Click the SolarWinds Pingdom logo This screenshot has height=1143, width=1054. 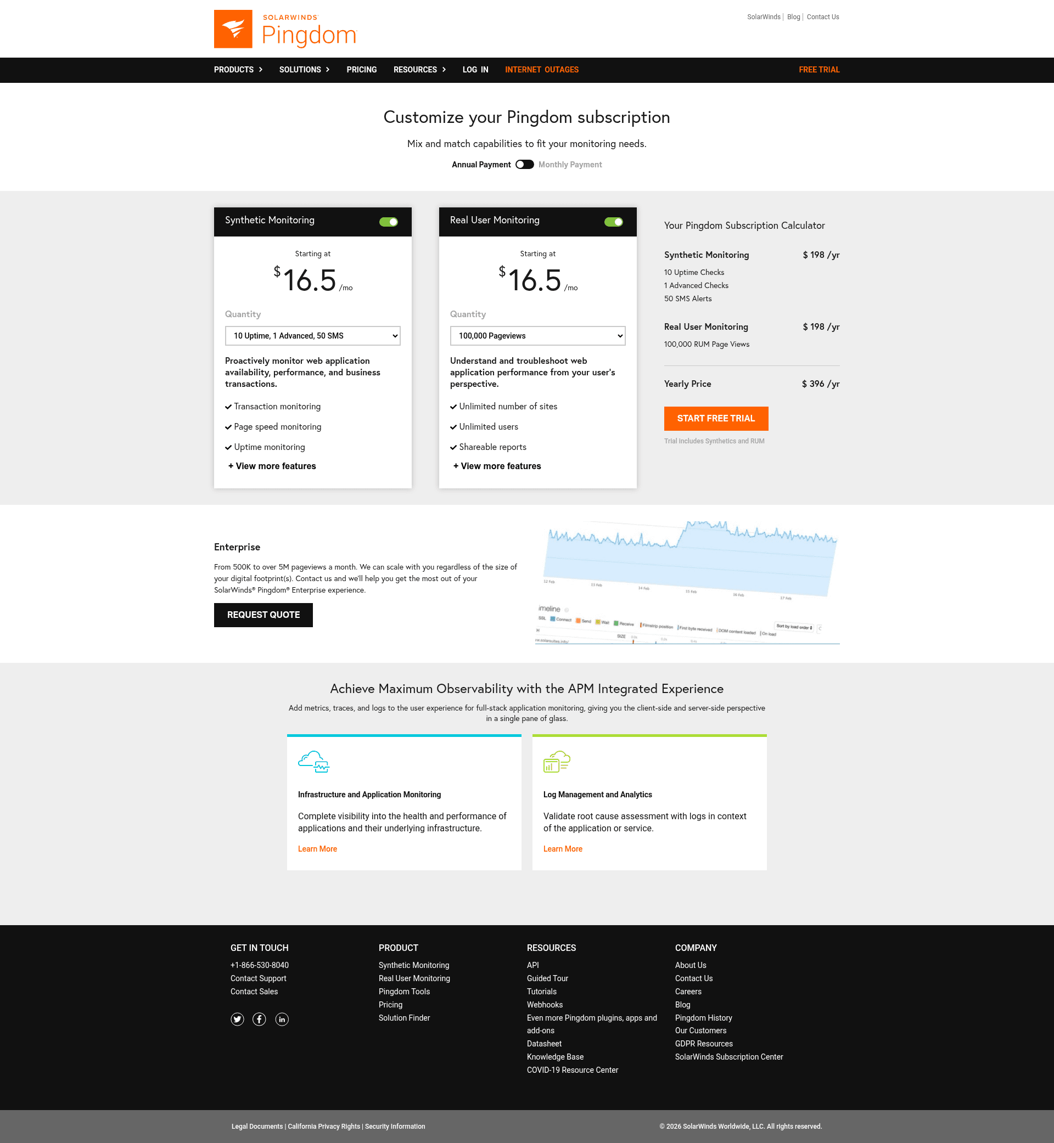(x=285, y=29)
